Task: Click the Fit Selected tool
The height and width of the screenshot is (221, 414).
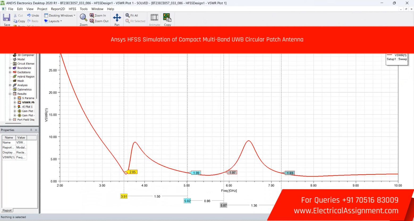Action: point(136,21)
